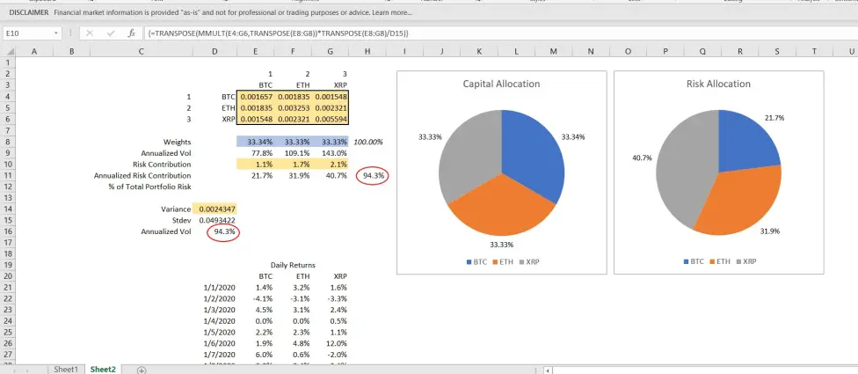Click into the formula bar text

coord(278,33)
